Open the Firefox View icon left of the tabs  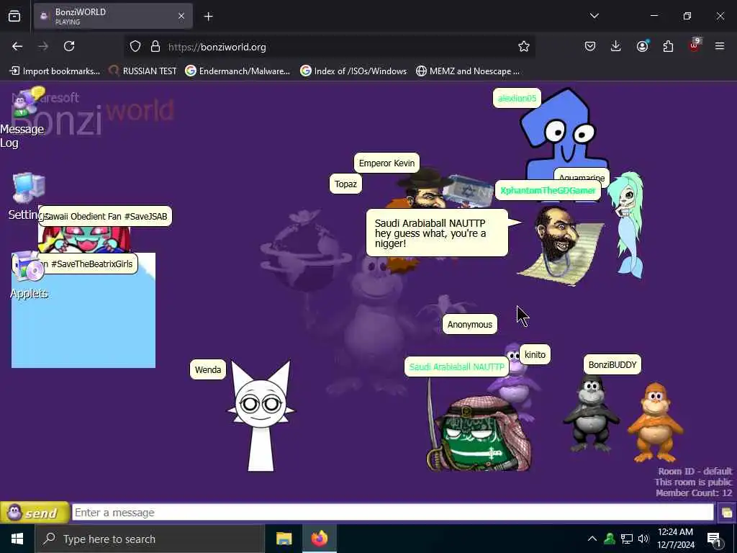pyautogui.click(x=14, y=17)
